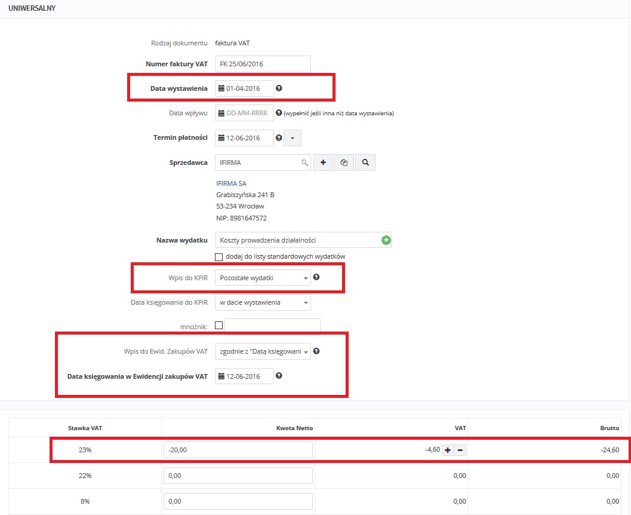Screen dimensions: 631x515
Task: Click help icon beside Termin płatności
Action: click(x=279, y=137)
